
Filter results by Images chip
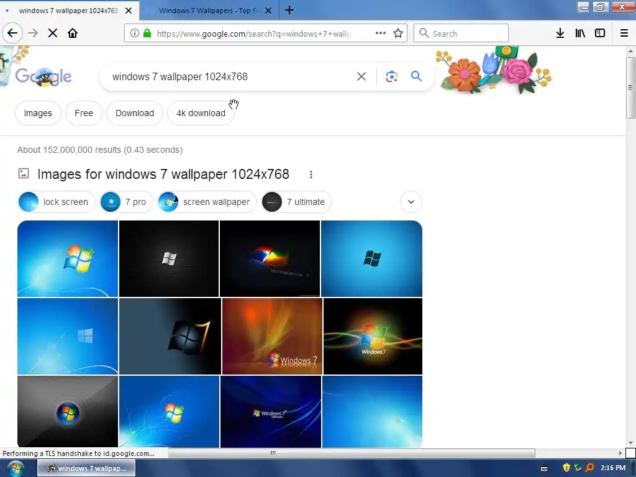(x=38, y=113)
